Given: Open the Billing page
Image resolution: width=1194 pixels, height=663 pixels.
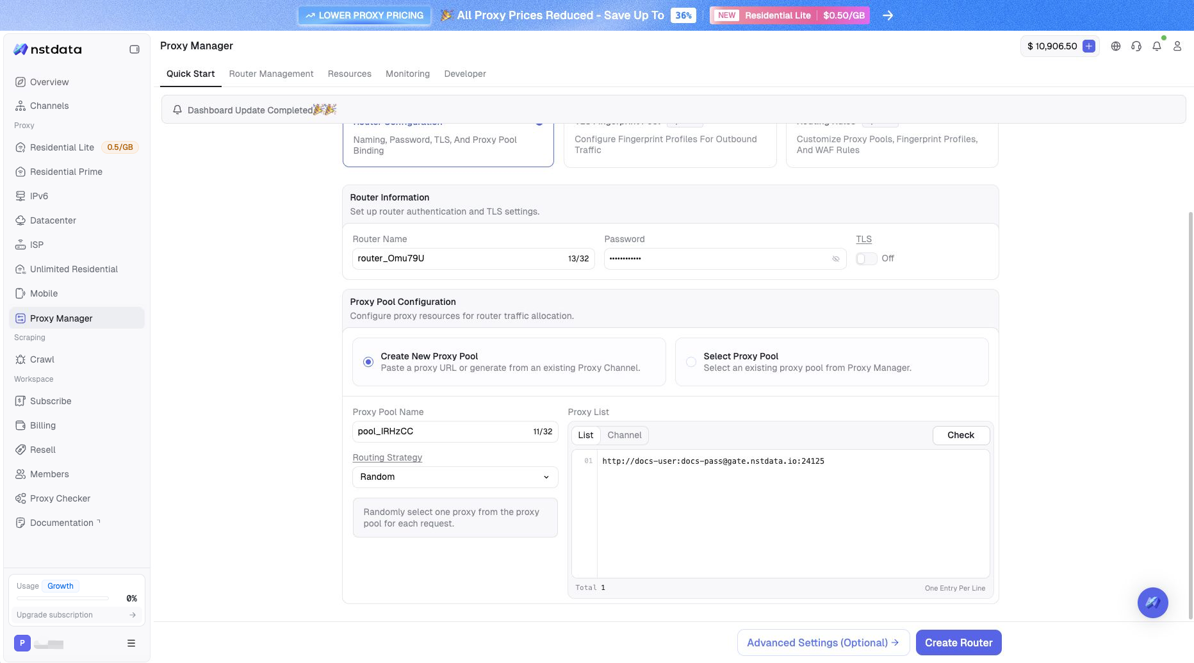Looking at the screenshot, I should coord(77,425).
